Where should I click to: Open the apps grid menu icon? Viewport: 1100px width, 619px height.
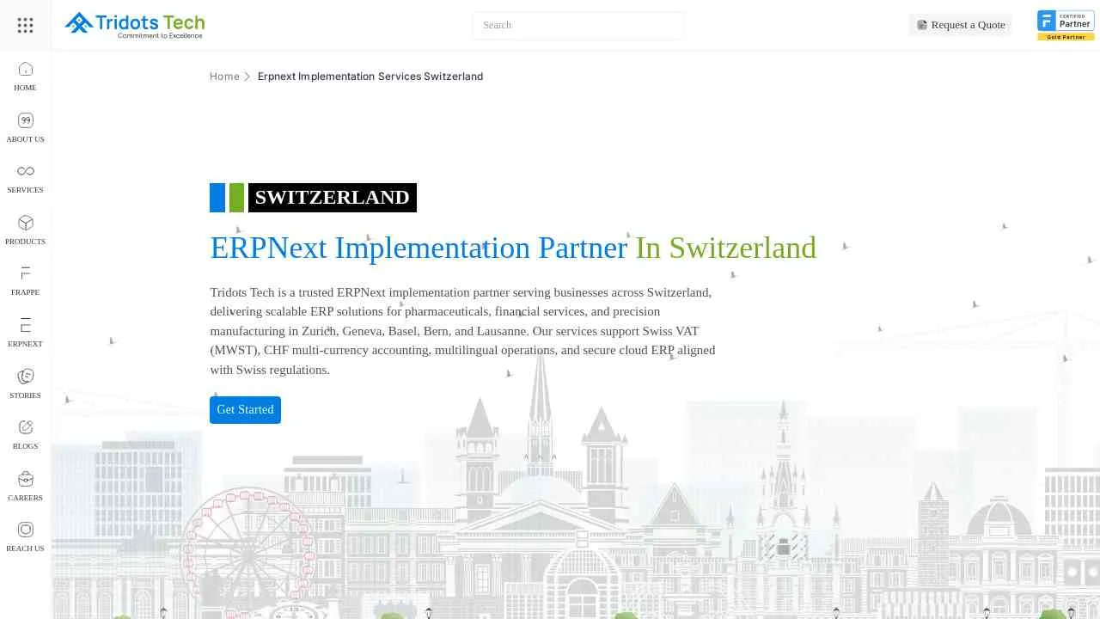point(25,25)
